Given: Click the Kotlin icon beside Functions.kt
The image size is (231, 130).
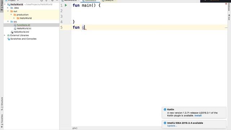Looking at the screenshot, I should coord(15,25).
